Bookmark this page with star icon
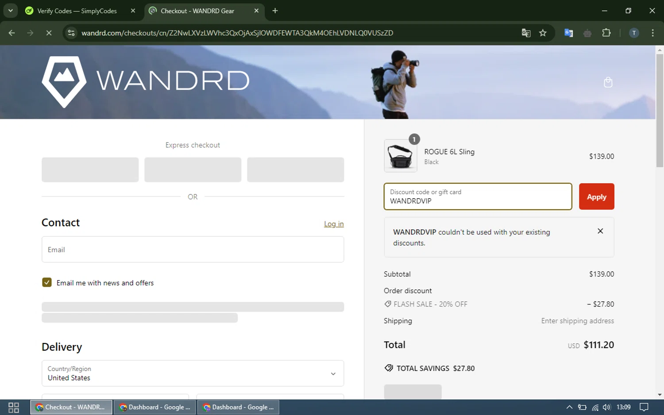The height and width of the screenshot is (415, 664). point(543,33)
